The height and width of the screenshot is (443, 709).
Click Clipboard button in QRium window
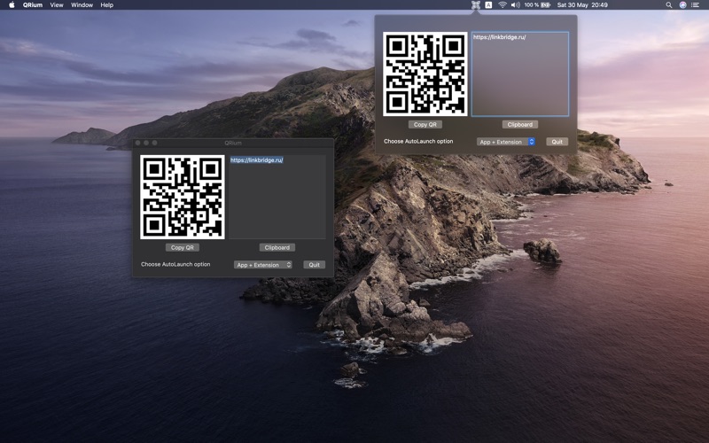tap(277, 247)
